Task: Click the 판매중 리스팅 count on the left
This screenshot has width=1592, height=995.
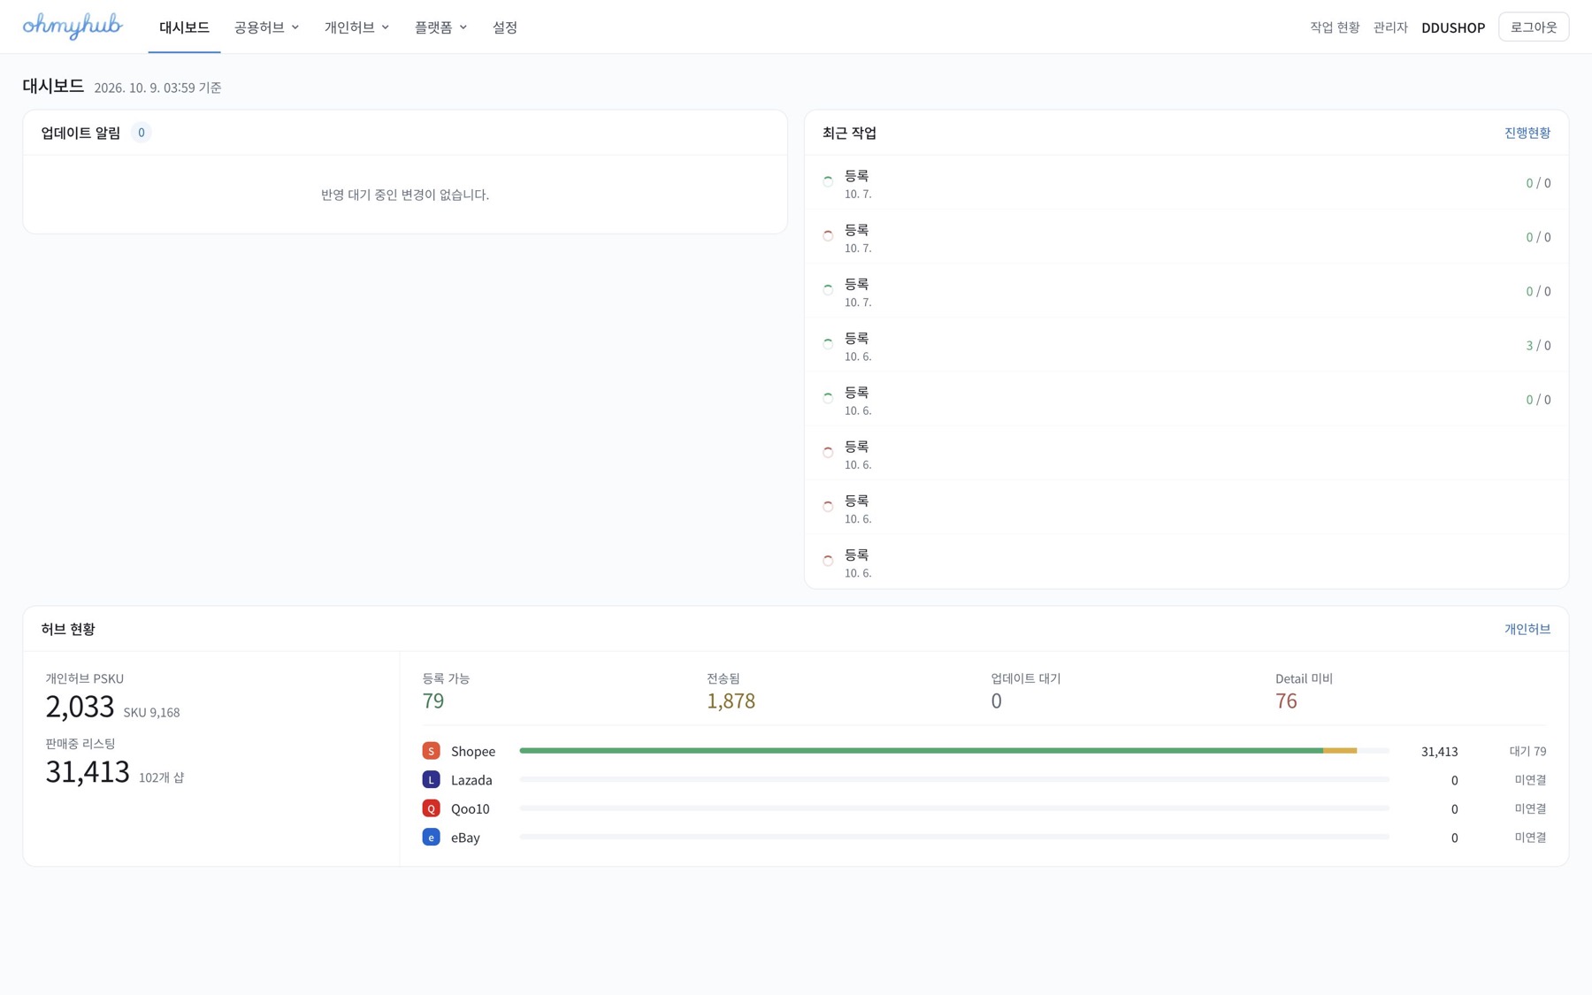Action: [x=88, y=772]
